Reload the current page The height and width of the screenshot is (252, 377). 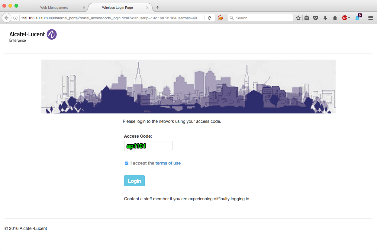click(x=209, y=18)
